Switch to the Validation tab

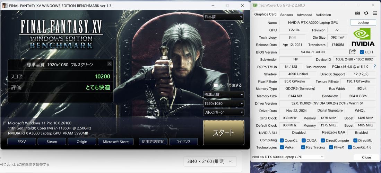[x=323, y=15]
